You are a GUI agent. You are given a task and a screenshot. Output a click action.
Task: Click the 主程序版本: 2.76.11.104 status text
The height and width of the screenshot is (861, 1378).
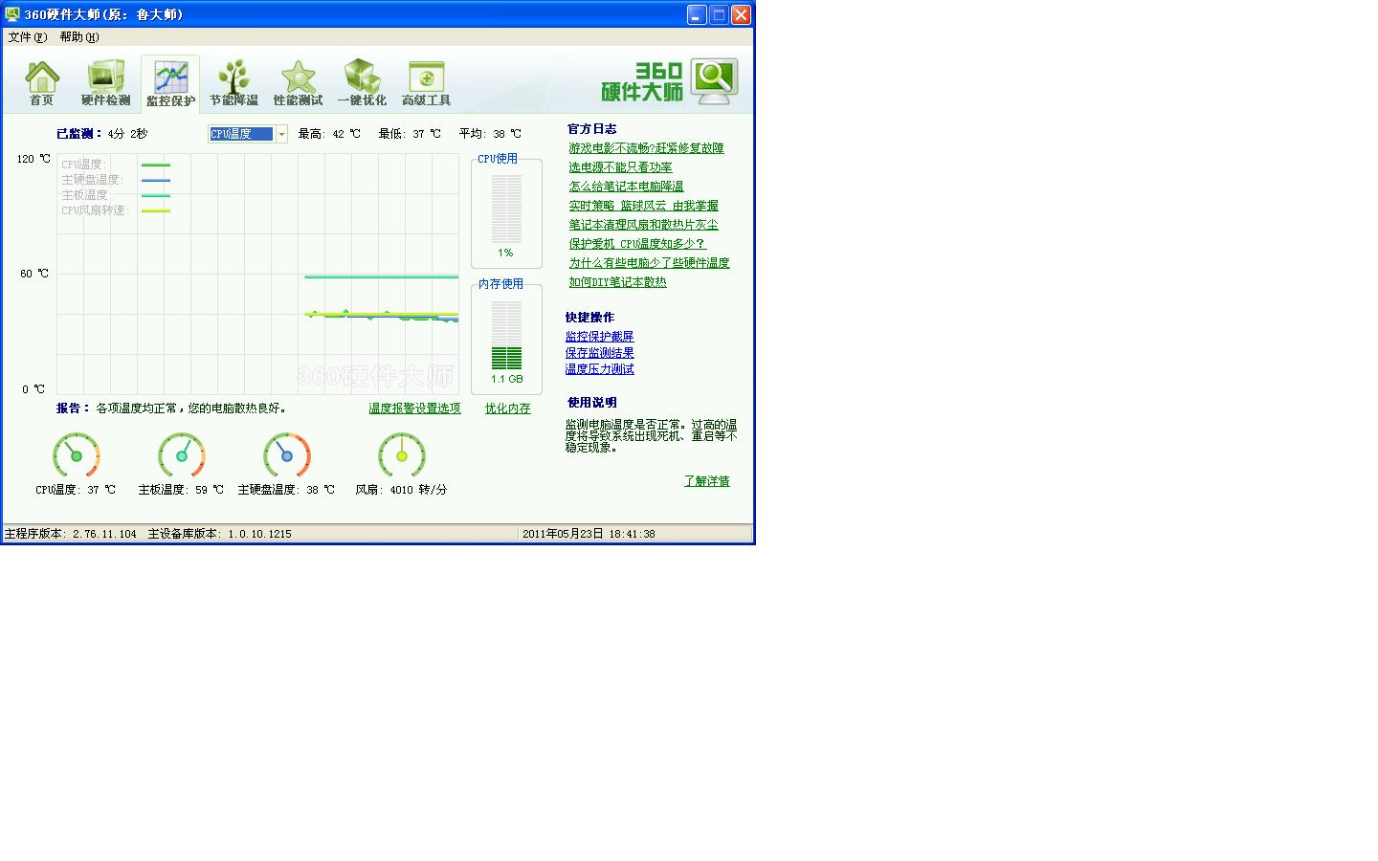pyautogui.click(x=71, y=534)
